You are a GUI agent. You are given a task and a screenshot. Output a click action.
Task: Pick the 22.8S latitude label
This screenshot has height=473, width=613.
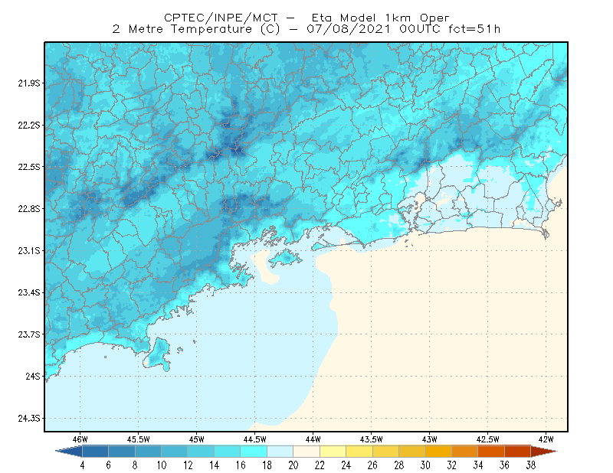point(29,209)
